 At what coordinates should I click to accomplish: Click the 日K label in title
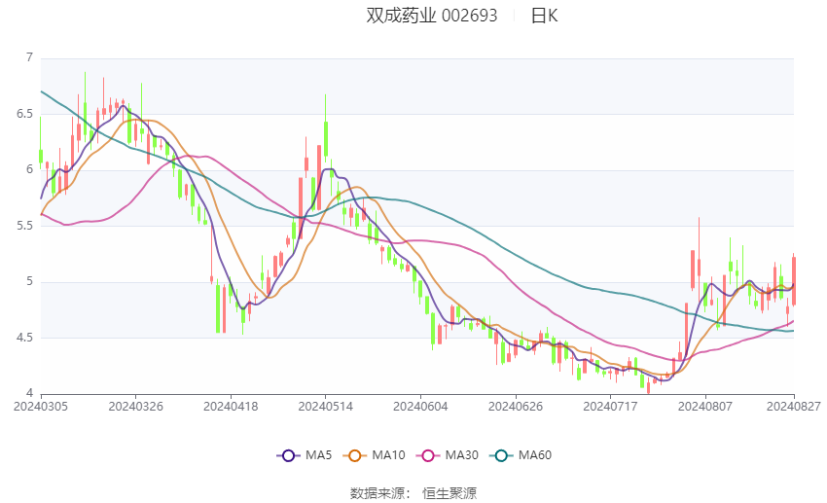tap(544, 16)
